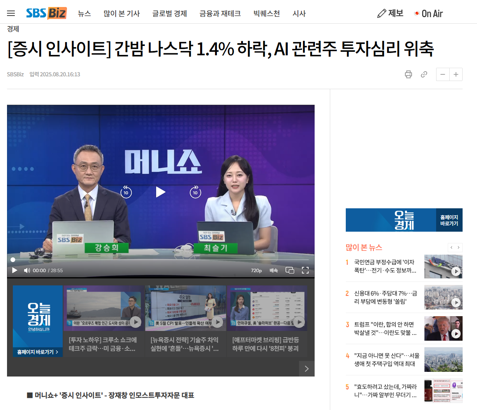Click the 머니쇼+ '증시 인사이트' subtitle text

click(x=111, y=395)
